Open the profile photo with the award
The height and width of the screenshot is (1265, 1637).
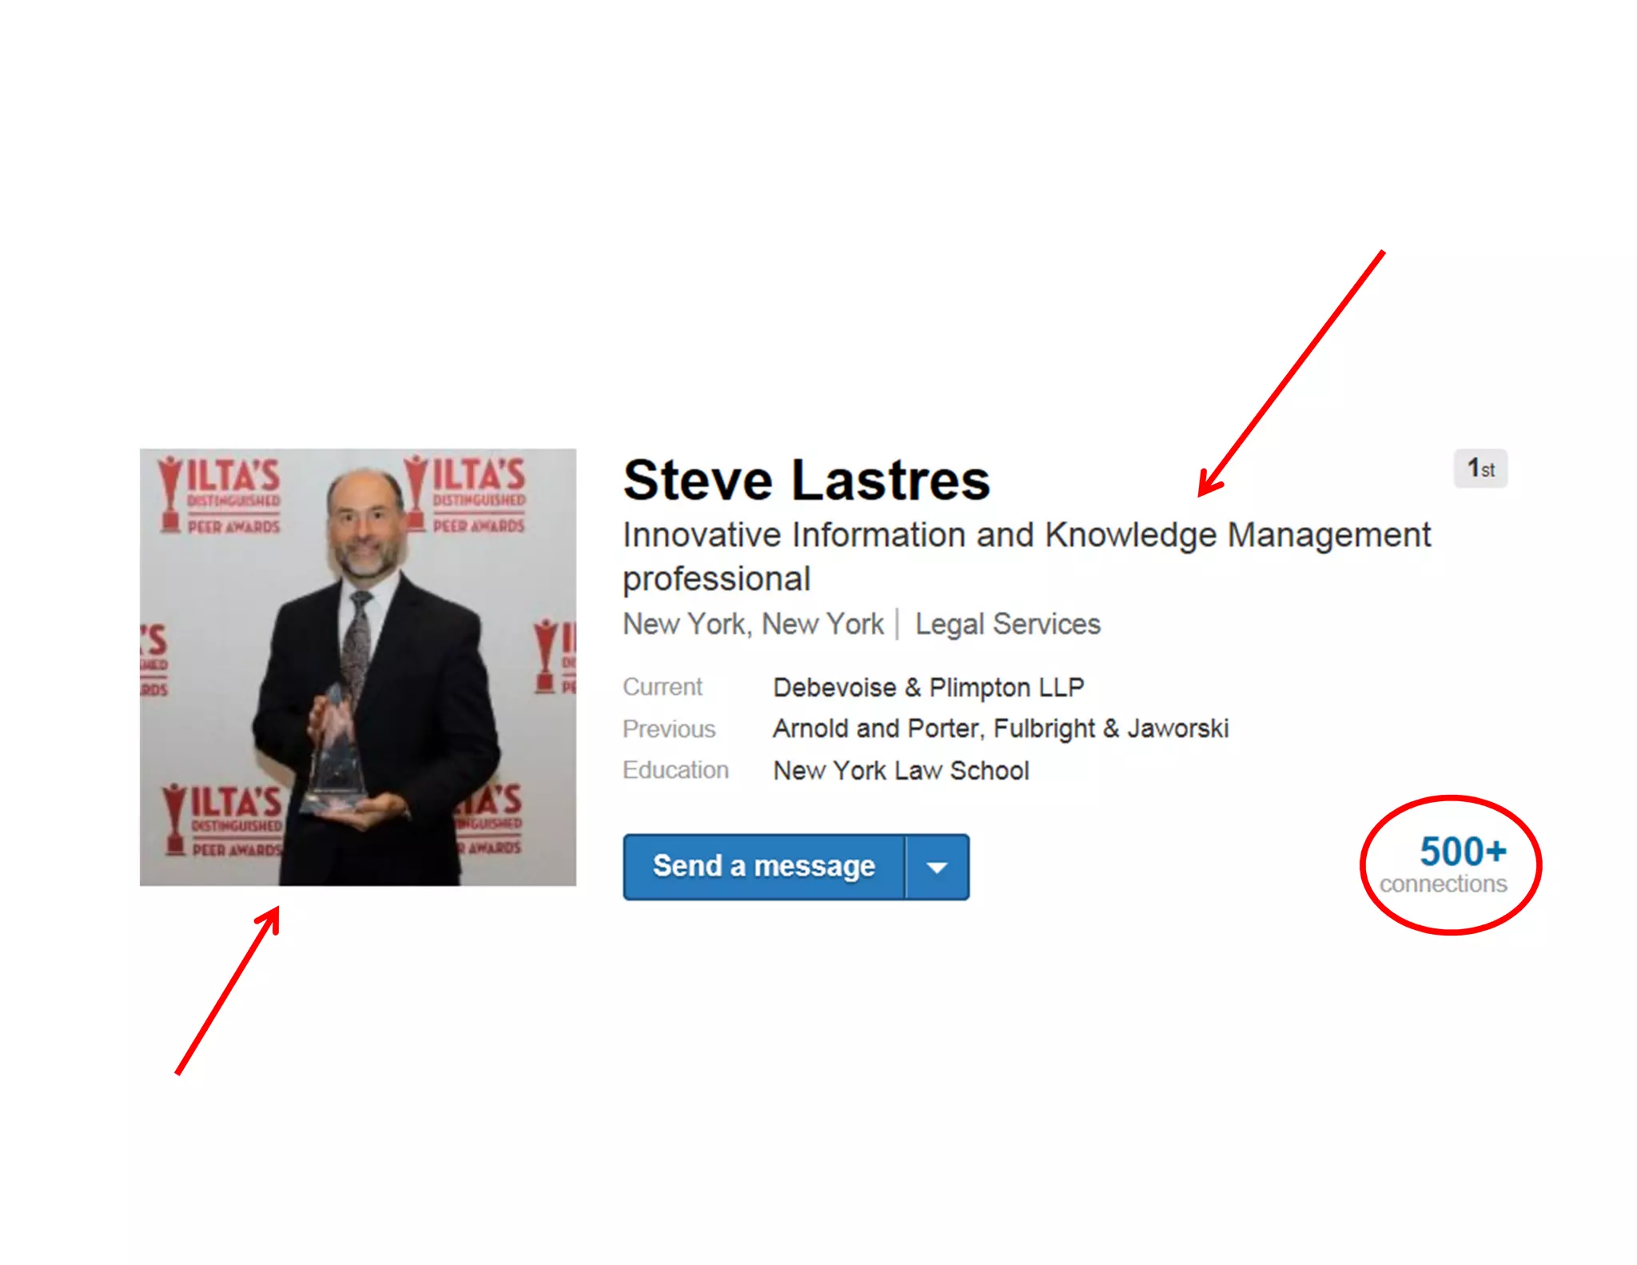(x=358, y=667)
